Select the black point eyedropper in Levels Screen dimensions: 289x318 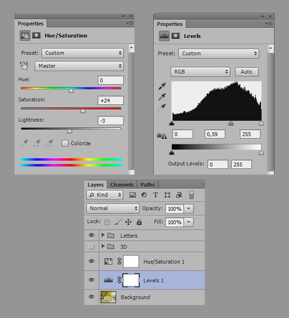click(x=162, y=87)
